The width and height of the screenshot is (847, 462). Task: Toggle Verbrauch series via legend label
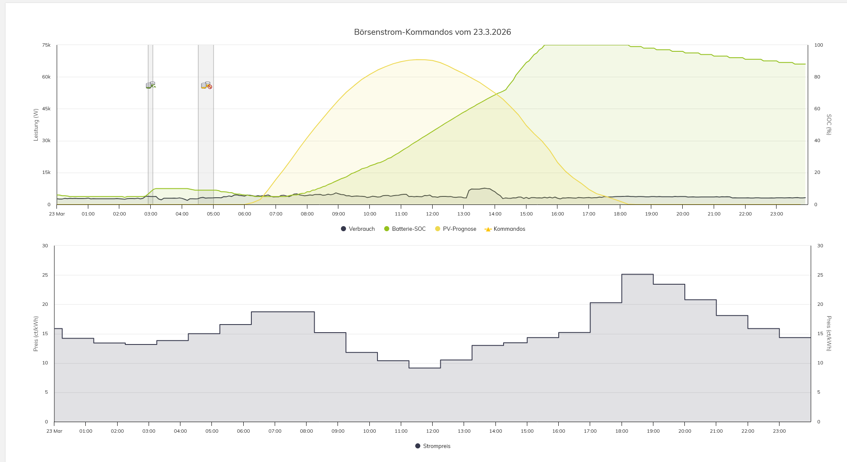point(362,229)
